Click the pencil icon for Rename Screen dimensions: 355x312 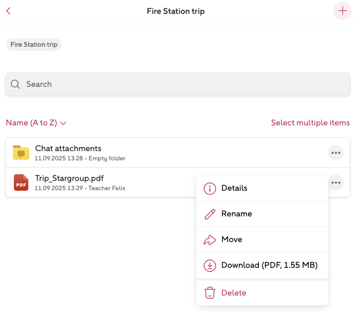click(209, 214)
